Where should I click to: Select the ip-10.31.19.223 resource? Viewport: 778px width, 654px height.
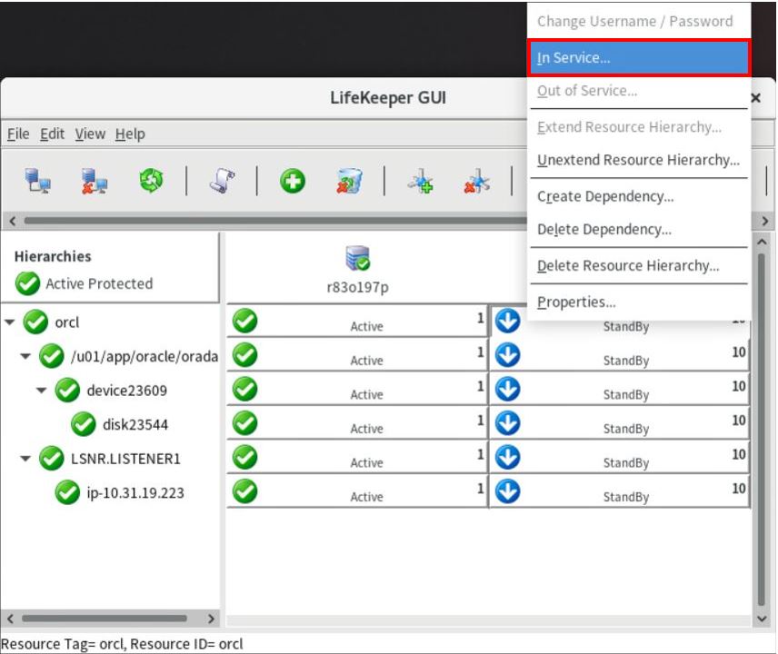(135, 493)
